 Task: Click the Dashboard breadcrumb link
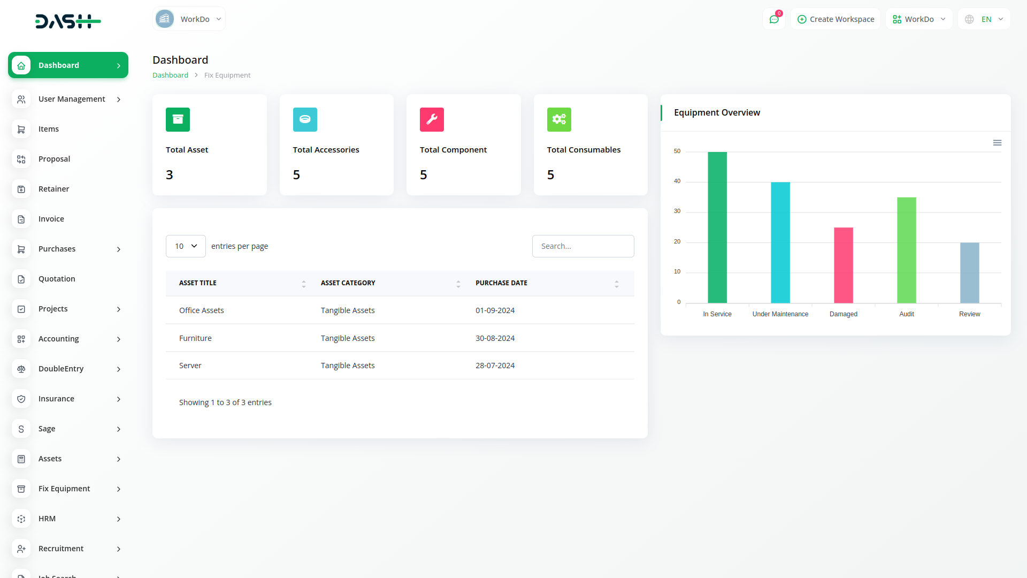pyautogui.click(x=170, y=75)
